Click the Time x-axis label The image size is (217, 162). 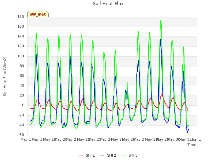point(192,145)
